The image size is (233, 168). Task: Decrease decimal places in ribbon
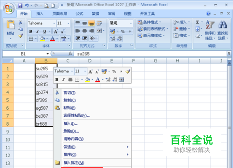[119, 39]
